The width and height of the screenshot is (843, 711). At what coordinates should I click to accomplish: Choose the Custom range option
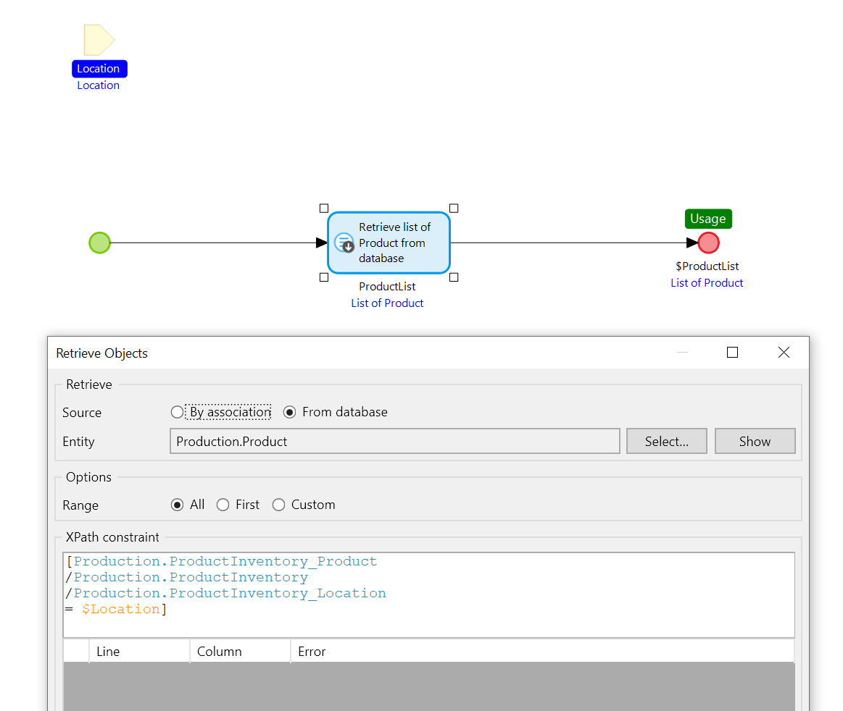(304, 505)
